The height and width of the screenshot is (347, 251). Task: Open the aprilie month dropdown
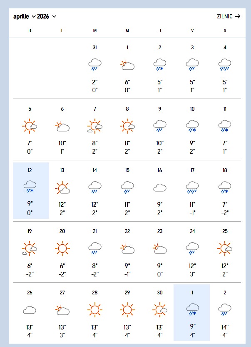tap(25, 17)
